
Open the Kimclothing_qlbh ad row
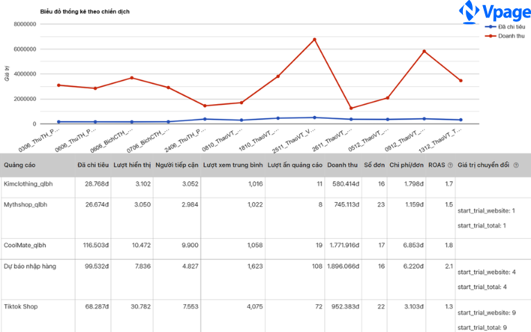click(28, 184)
